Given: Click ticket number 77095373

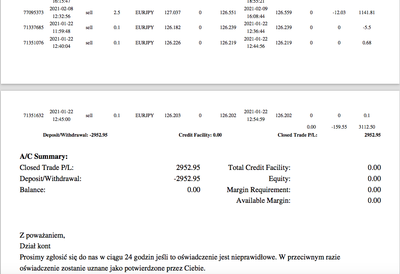Looking at the screenshot, I should click(33, 13).
